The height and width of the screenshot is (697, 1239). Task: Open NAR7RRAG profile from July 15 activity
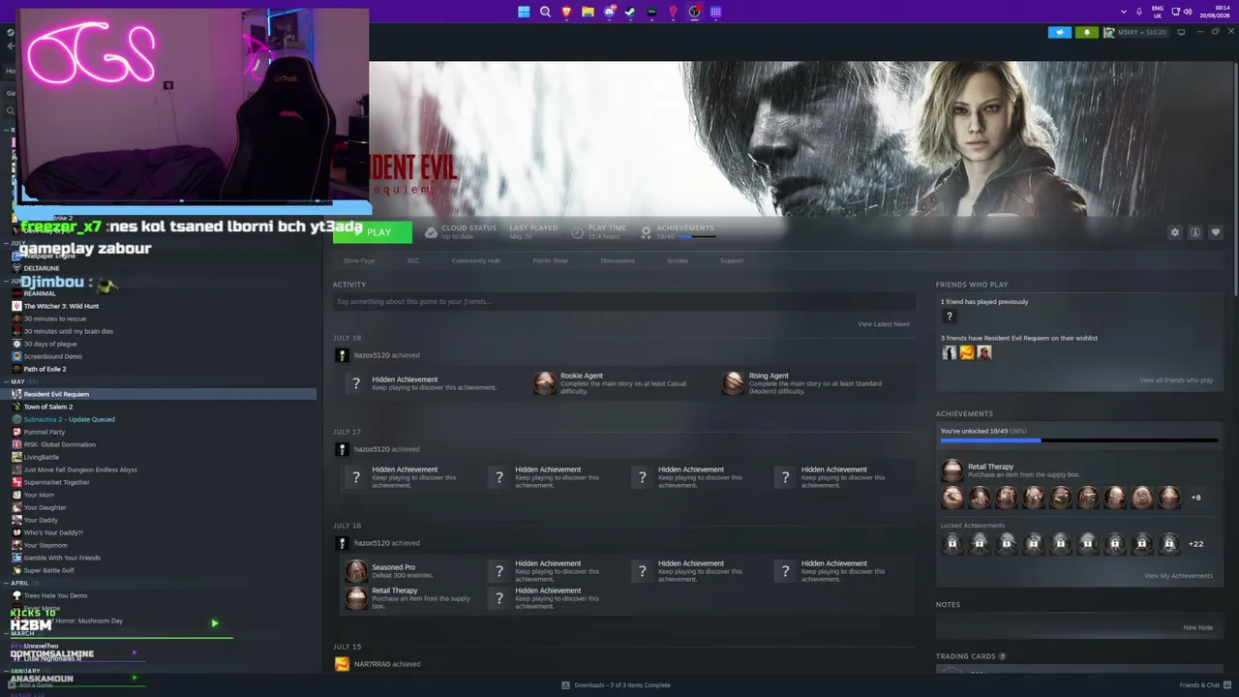coord(373,664)
